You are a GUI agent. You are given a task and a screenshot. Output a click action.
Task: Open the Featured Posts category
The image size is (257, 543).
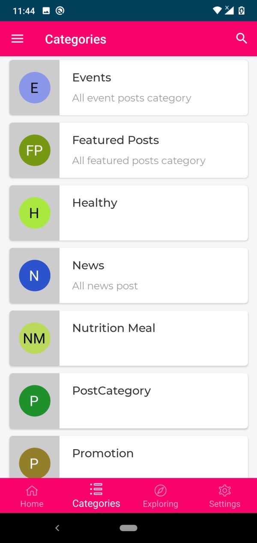coord(153,150)
